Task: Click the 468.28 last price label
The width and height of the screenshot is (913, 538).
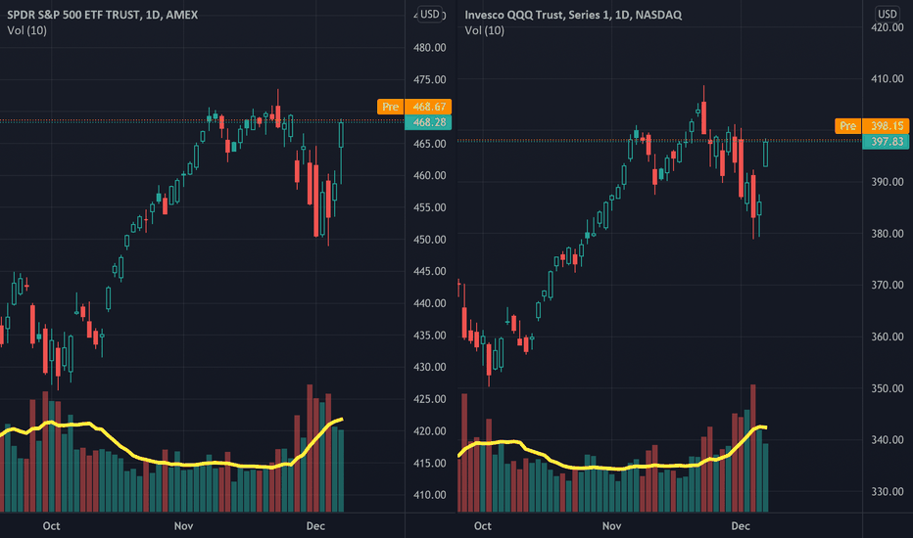Action: click(x=428, y=122)
